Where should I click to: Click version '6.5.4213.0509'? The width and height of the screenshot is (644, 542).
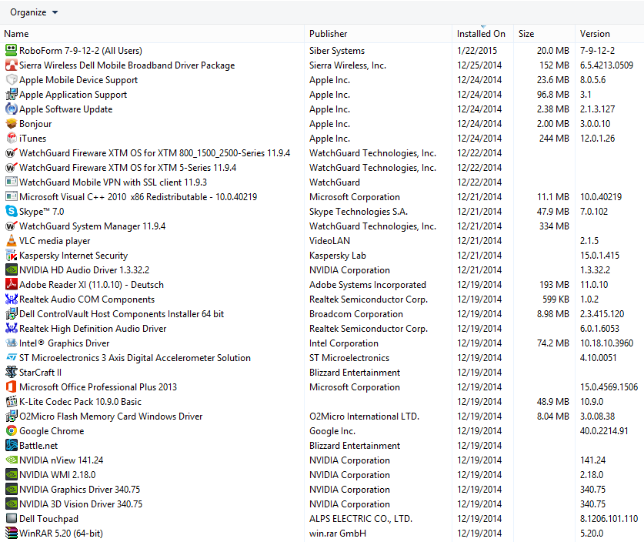coord(606,65)
